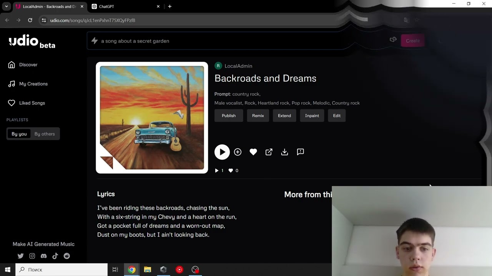This screenshot has width=492, height=276.
Task: Select the By you playlists toggle
Action: point(19,134)
